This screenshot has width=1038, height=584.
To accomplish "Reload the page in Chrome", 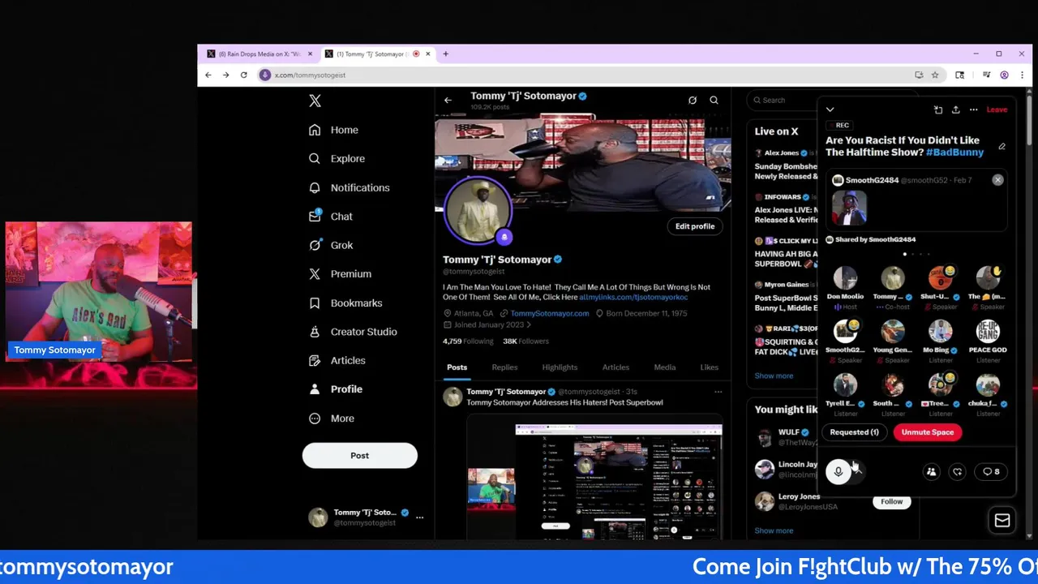I will click(x=243, y=75).
